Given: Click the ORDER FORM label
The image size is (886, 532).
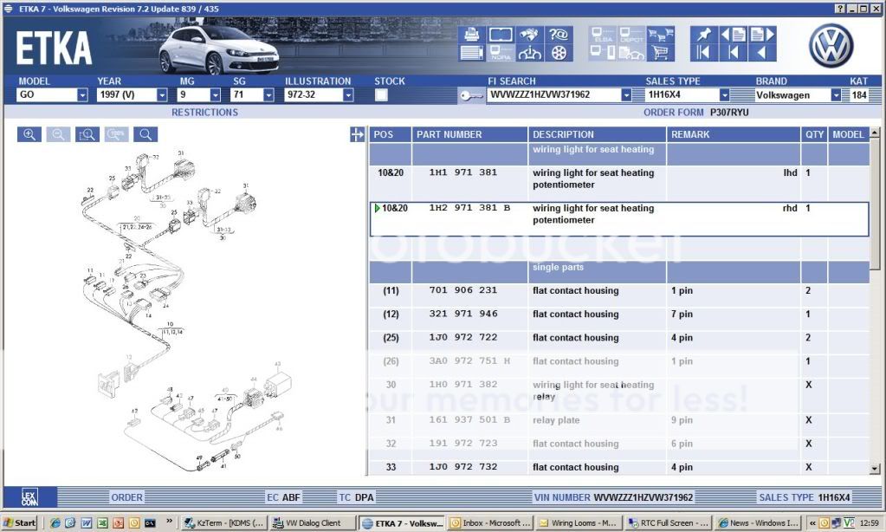Looking at the screenshot, I should pos(674,113).
